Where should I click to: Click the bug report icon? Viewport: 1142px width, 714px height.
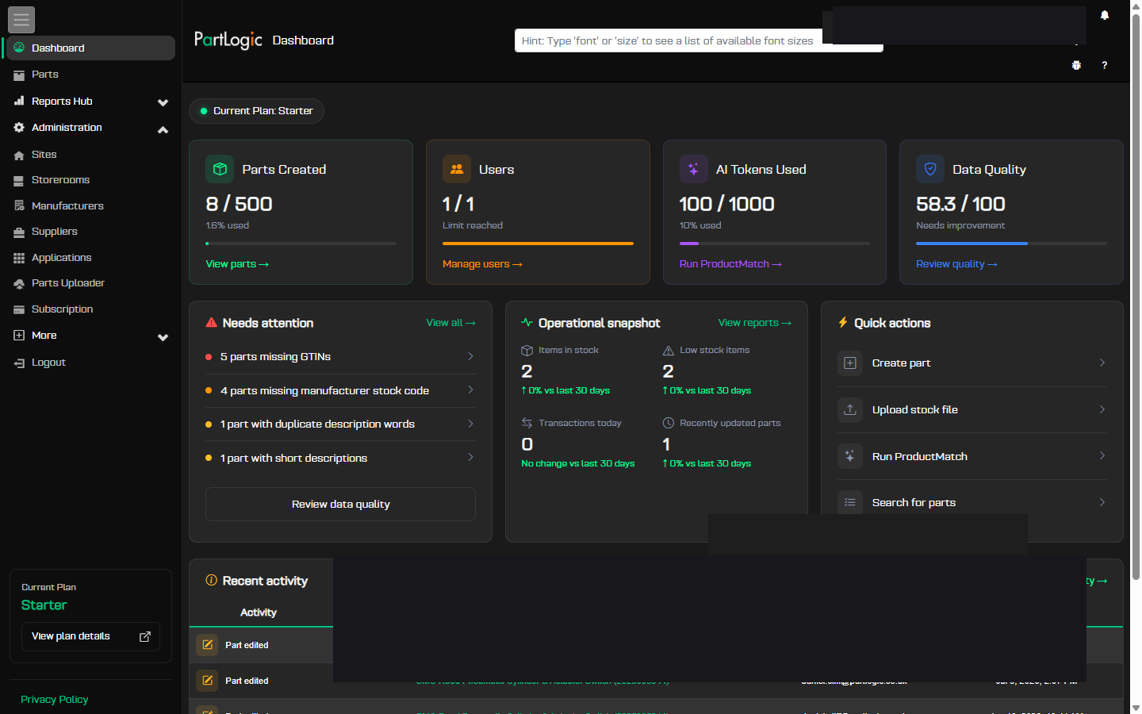[1076, 65]
